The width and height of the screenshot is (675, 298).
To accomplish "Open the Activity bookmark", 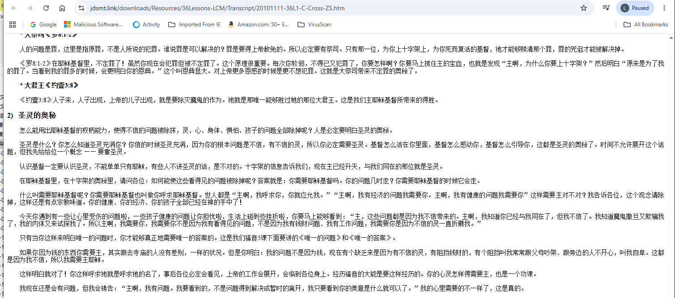I will 147,25.
